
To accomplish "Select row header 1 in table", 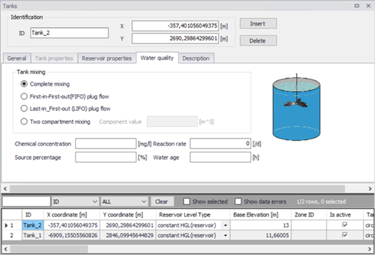I will (x=12, y=225).
